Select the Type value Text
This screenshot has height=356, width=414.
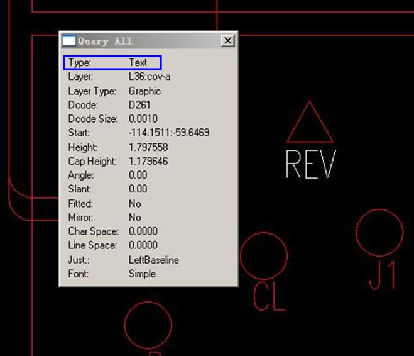tap(138, 63)
